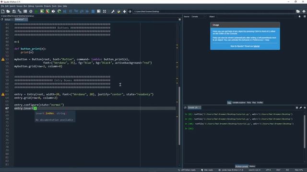Image resolution: width=307 pixels, height=172 pixels.
Task: Open the Tools menu
Action: pos(54,6)
